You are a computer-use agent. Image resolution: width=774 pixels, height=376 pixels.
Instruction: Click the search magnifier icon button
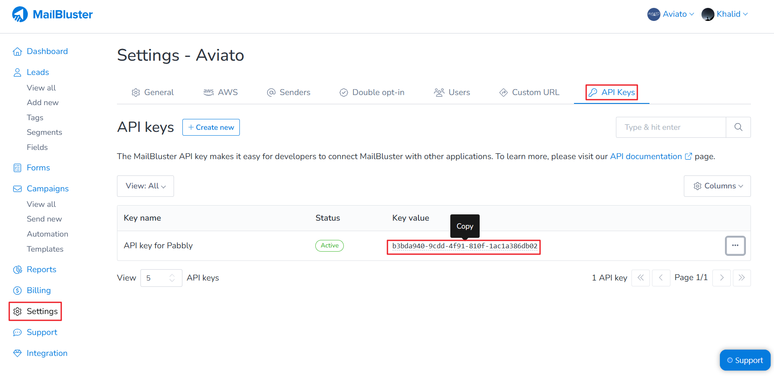[x=738, y=127]
